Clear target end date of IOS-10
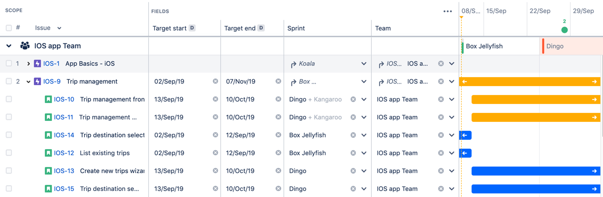Viewport: 603px width, 197px height. [278, 99]
